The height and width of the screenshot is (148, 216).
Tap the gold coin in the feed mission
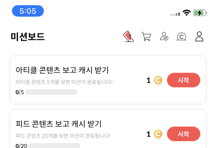coord(158,134)
